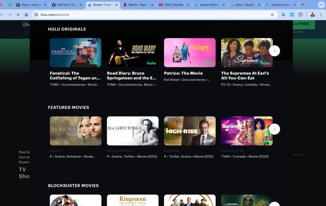Click Patrice: The Movie title text

pyautogui.click(x=183, y=73)
